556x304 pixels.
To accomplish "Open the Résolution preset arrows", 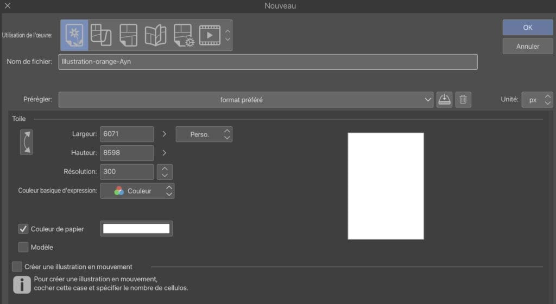I will point(165,172).
